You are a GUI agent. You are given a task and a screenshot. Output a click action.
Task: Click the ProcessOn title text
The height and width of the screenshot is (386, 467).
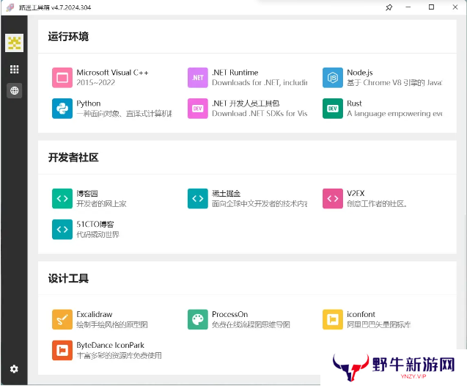click(x=229, y=315)
